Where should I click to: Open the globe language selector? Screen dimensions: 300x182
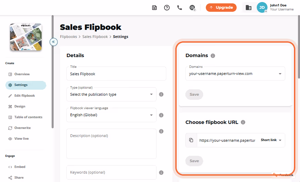[192, 8]
